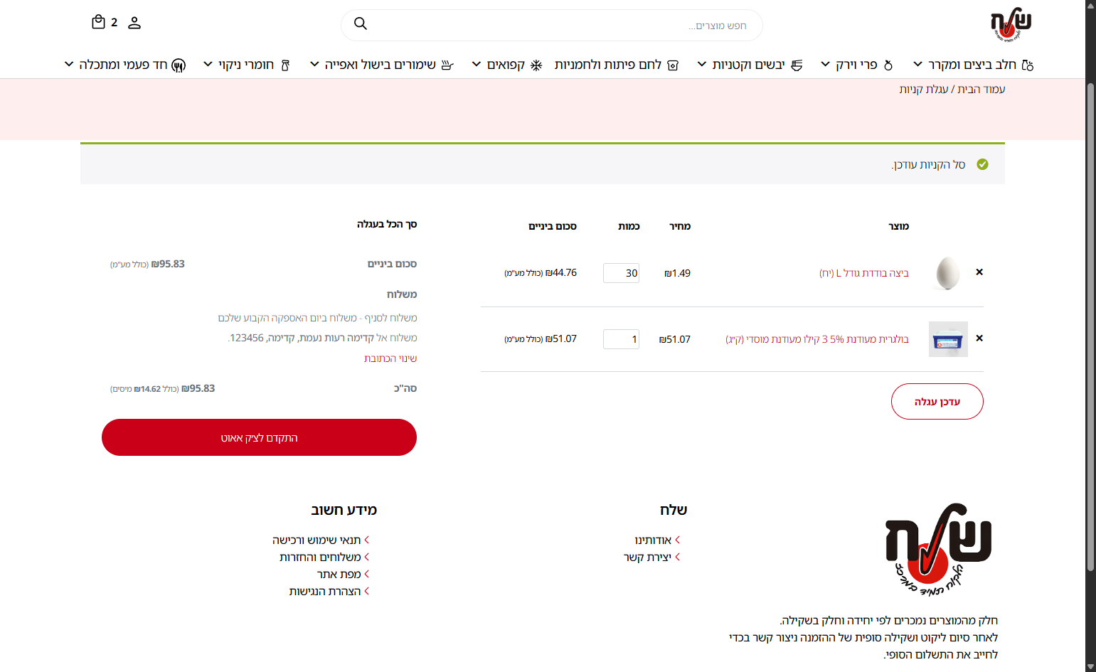The image size is (1096, 672).
Task: Click the disposable utensils plate icon
Action: (x=179, y=65)
